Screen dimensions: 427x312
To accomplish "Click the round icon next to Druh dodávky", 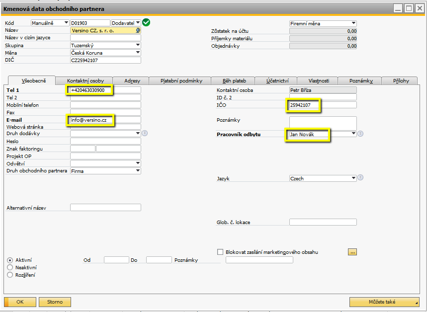I will [145, 133].
